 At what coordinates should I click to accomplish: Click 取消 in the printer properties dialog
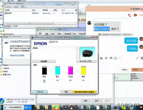tap(97, 101)
